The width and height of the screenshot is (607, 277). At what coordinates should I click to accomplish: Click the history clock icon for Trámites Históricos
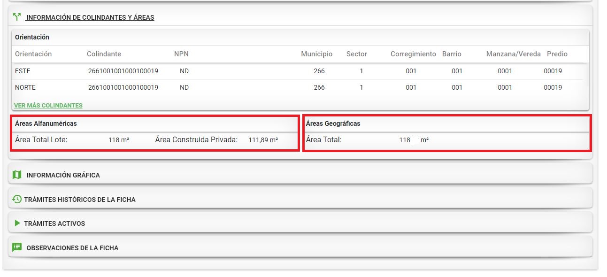pos(17,200)
